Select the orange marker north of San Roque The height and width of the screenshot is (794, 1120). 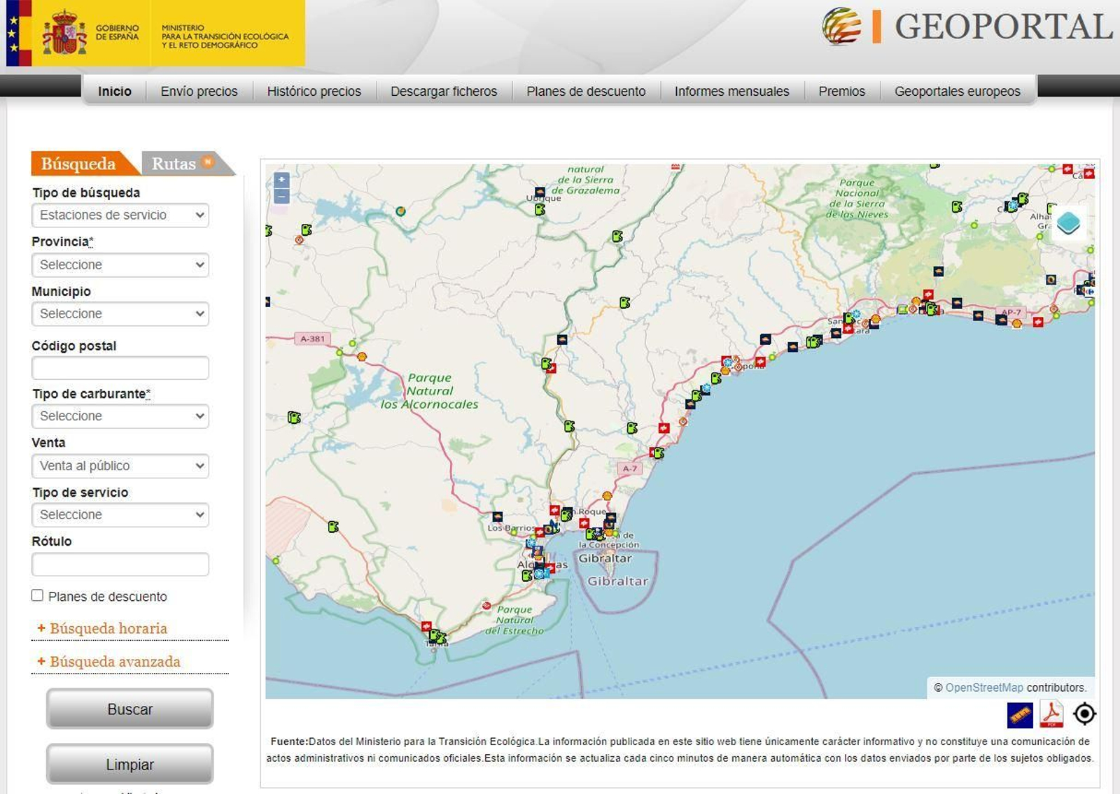[607, 496]
